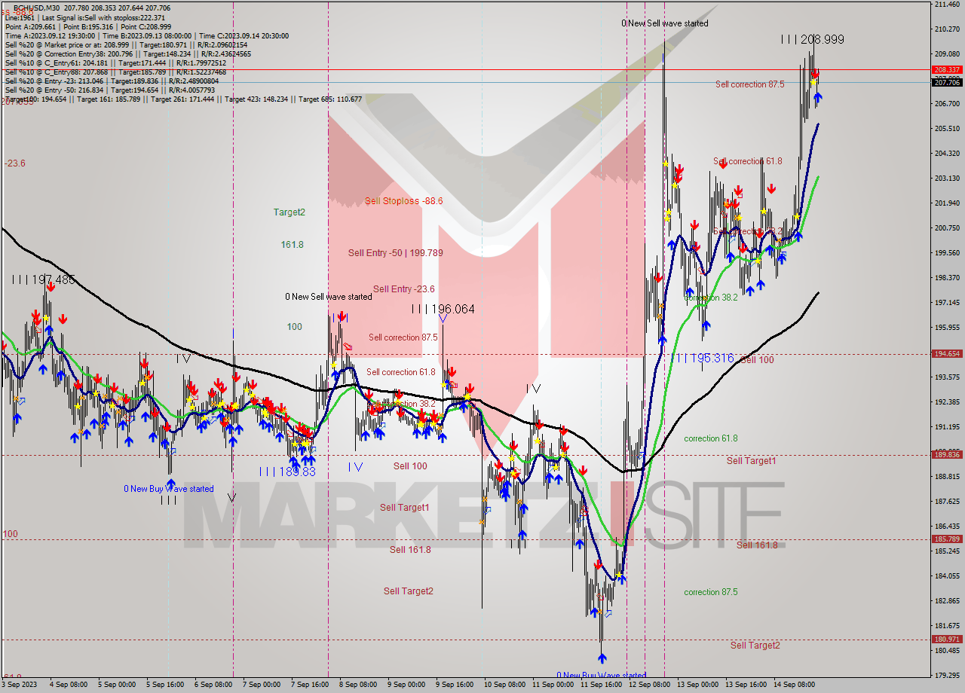Click the green 'correction 61.8' label
The width and height of the screenshot is (965, 693).
tap(710, 438)
